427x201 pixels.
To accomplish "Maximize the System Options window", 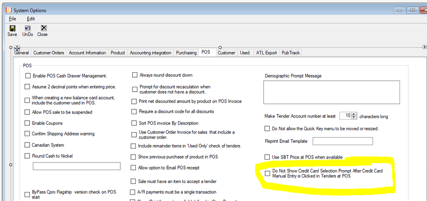I will point(413,10).
